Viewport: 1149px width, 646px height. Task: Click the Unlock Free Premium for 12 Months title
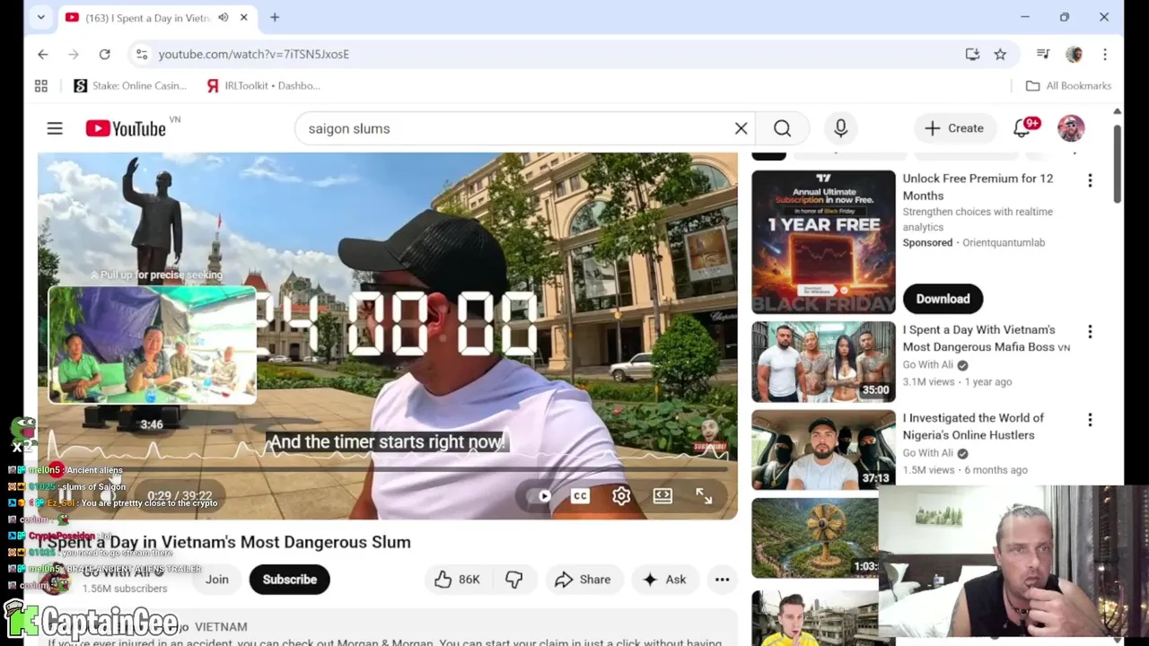tap(978, 187)
